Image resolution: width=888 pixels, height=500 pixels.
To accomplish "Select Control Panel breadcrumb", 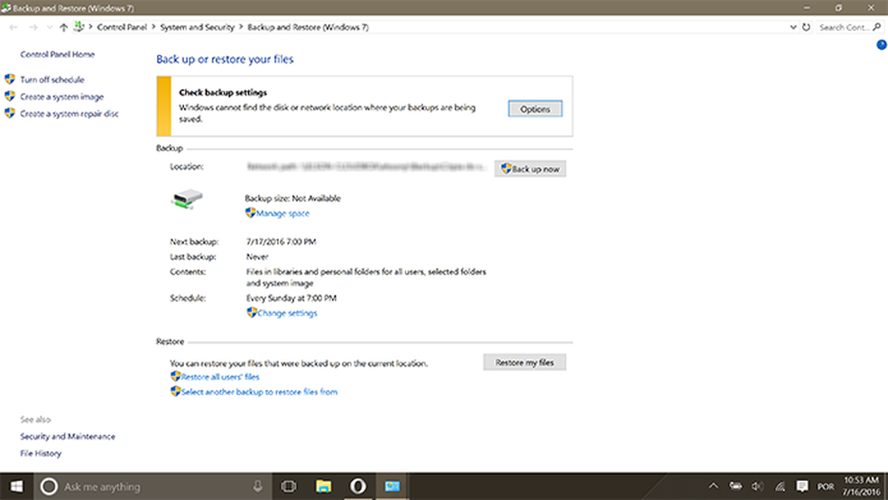I will coord(122,27).
